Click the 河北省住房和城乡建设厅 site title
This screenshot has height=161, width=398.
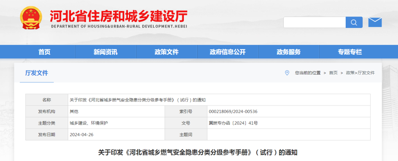(119, 17)
